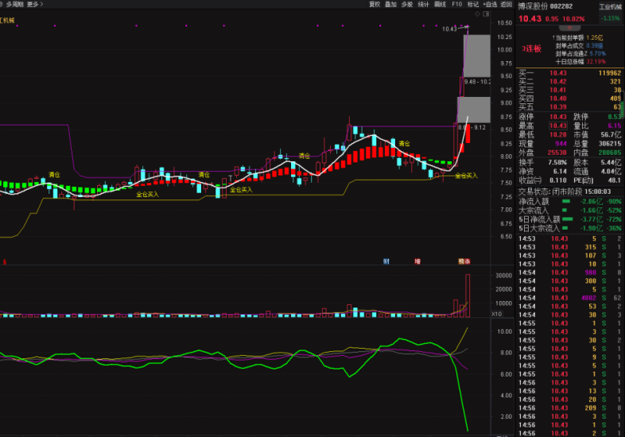Screen dimensions: 625x437
Task: Open the 工业机械 sector link
Action: tap(609, 6)
